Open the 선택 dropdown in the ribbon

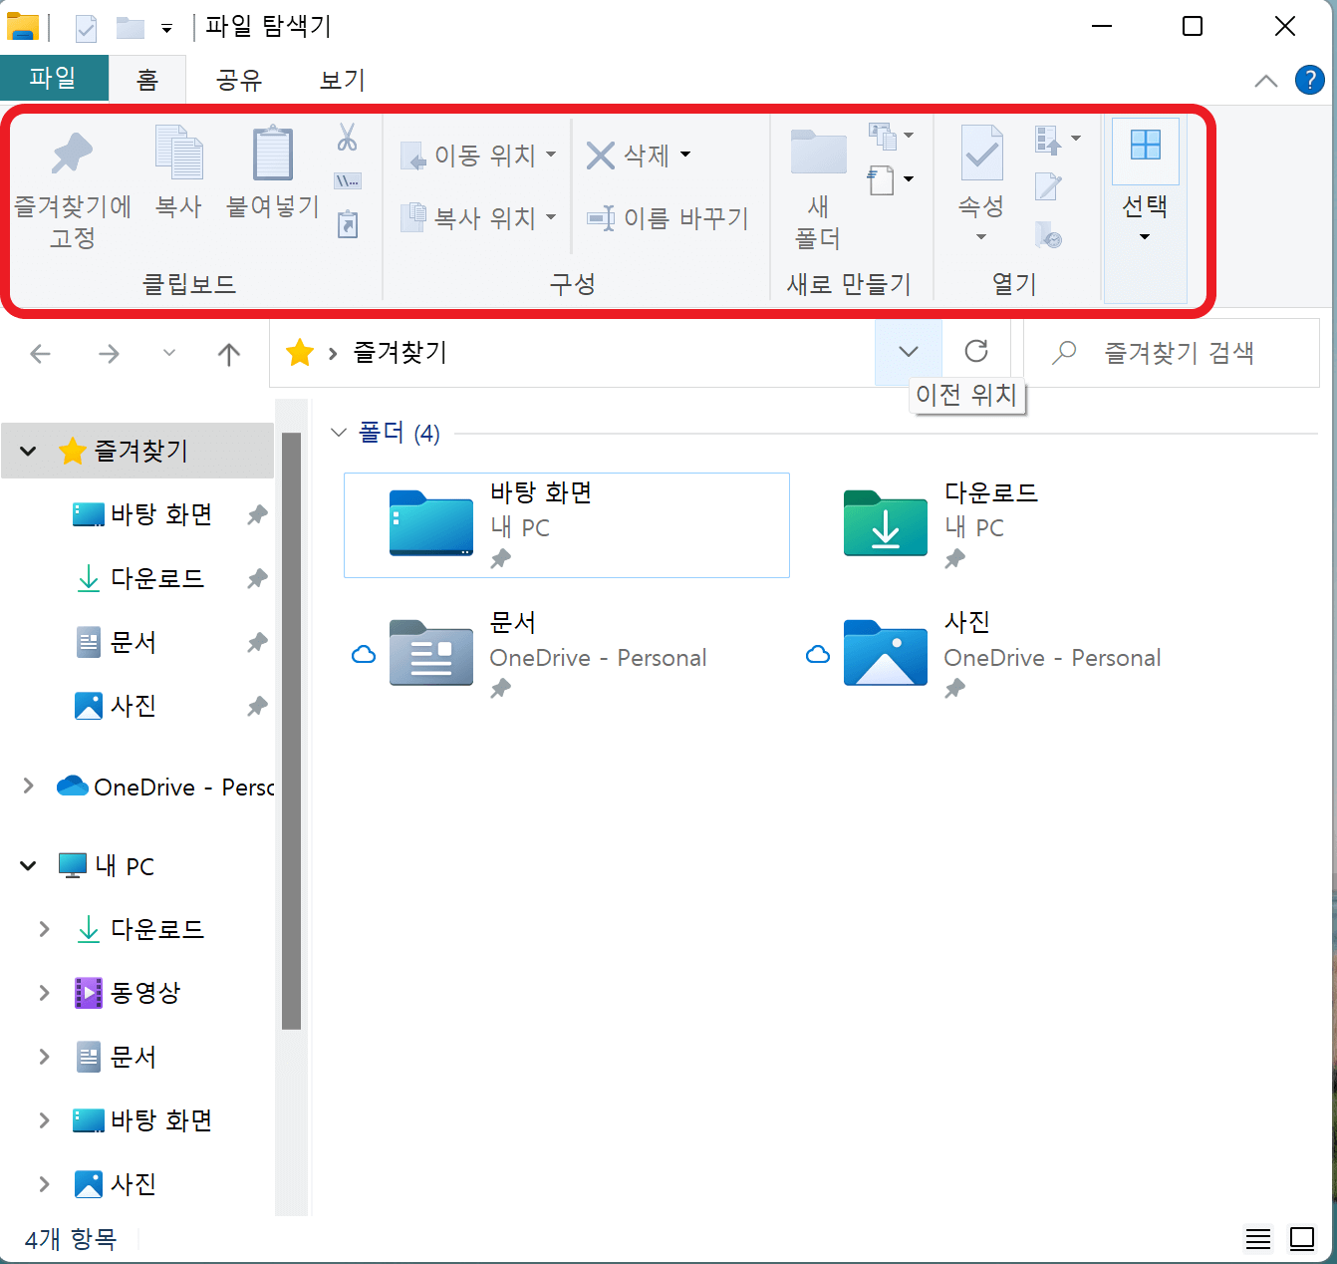click(x=1145, y=234)
